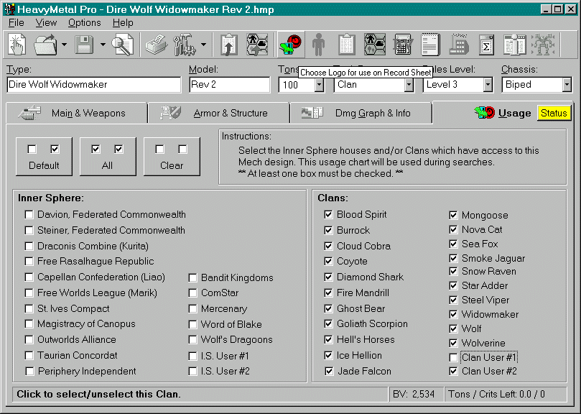This screenshot has width=581, height=414.
Task: Click the Model field showing Rev 2
Action: click(x=229, y=85)
